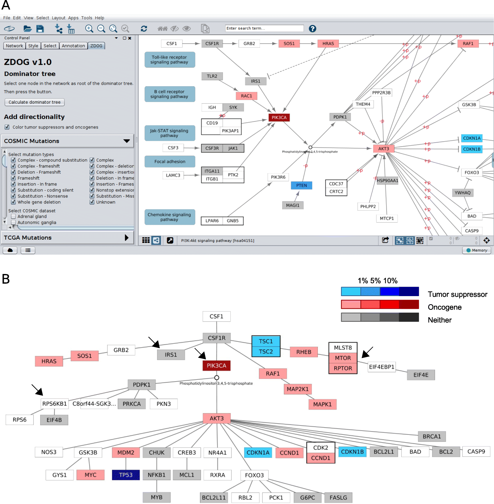The image size is (494, 504).
Task: Export network image share-arrow icon
Action: pos(385,240)
